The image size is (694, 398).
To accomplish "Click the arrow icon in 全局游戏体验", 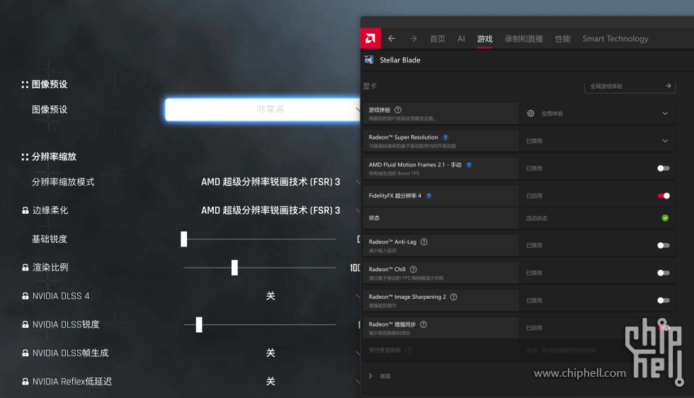I will coord(669,86).
